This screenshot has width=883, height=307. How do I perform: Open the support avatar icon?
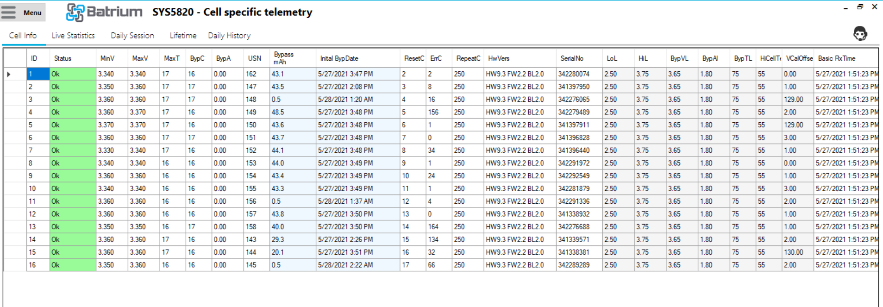click(860, 34)
